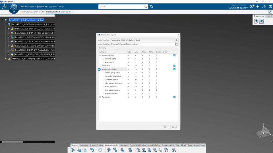Click the Share arrow icon
Viewport: 273px width, 153px height.
(264, 7)
